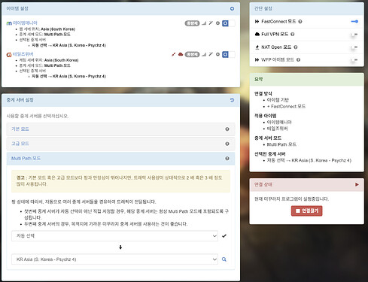Enable the Full VPN mode switch

[354, 35]
